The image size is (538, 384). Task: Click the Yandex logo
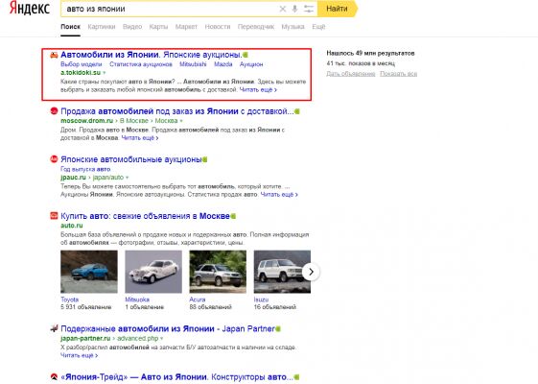pyautogui.click(x=30, y=9)
